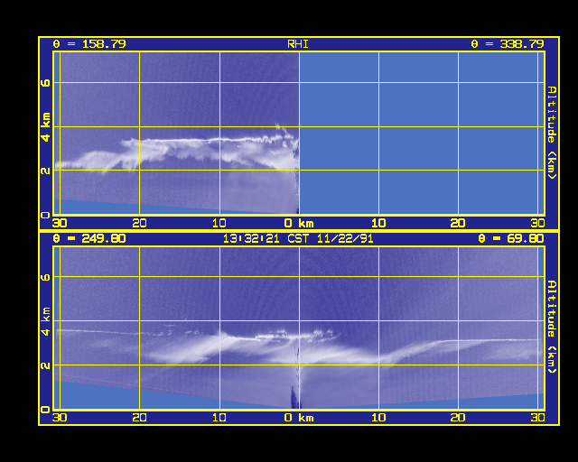578x462 pixels.
Task: Click the bottom panel 'Altitude (km)' axis title
Action: click(x=551, y=327)
